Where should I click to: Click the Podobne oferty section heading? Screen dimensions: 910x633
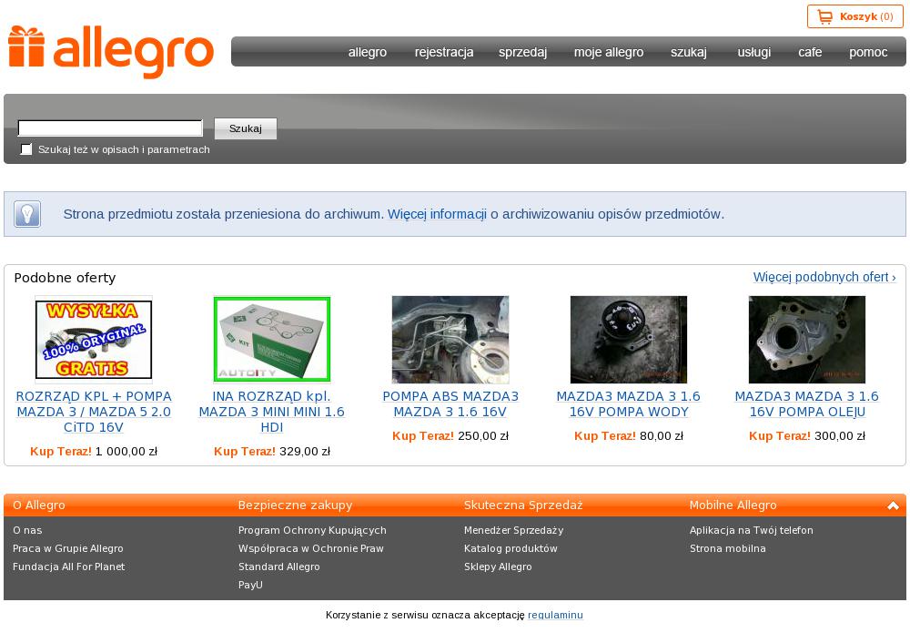65,278
